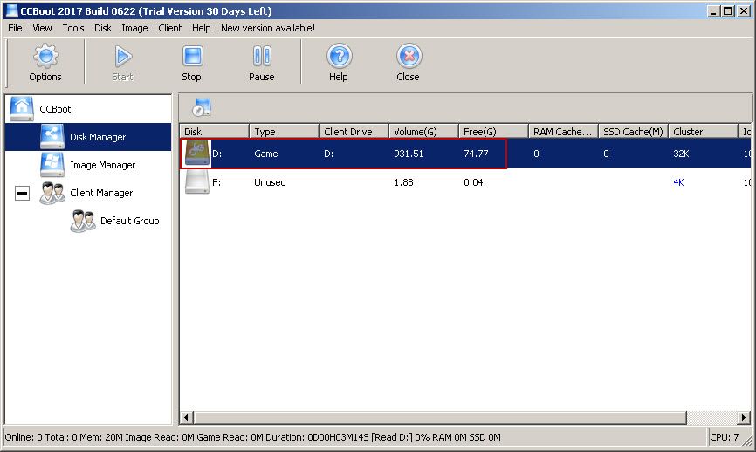Sort by the Disk column header

click(x=215, y=132)
